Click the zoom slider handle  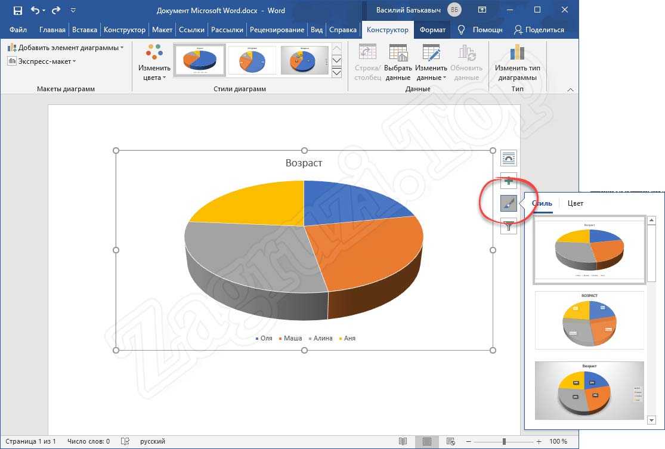(x=504, y=441)
